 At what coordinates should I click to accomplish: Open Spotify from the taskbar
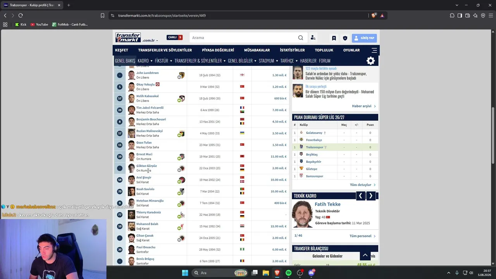pyautogui.click(x=288, y=273)
